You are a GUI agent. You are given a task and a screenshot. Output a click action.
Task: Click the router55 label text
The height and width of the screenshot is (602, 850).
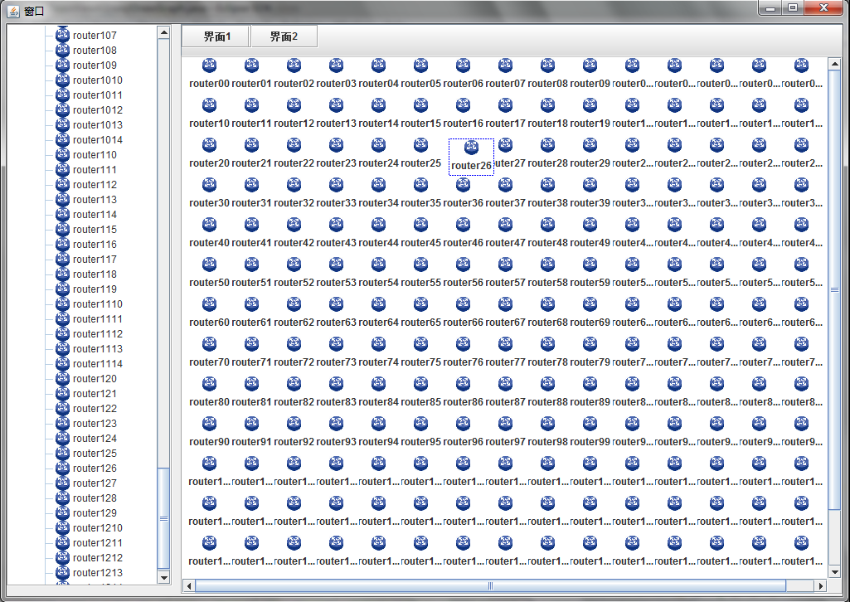tap(420, 283)
